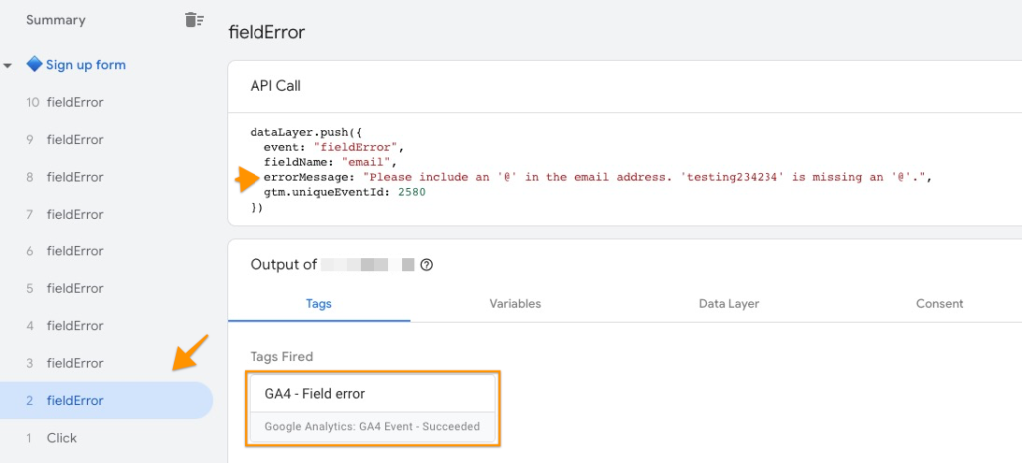
Task: Open the GA4 - Field error tag card
Action: coord(373,409)
